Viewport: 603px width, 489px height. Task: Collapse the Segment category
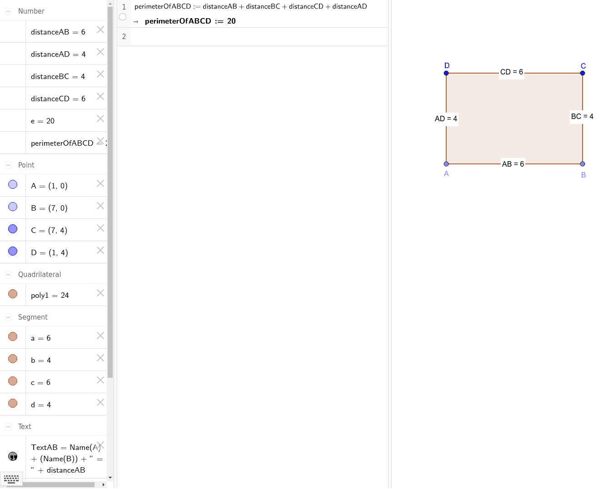pos(8,317)
